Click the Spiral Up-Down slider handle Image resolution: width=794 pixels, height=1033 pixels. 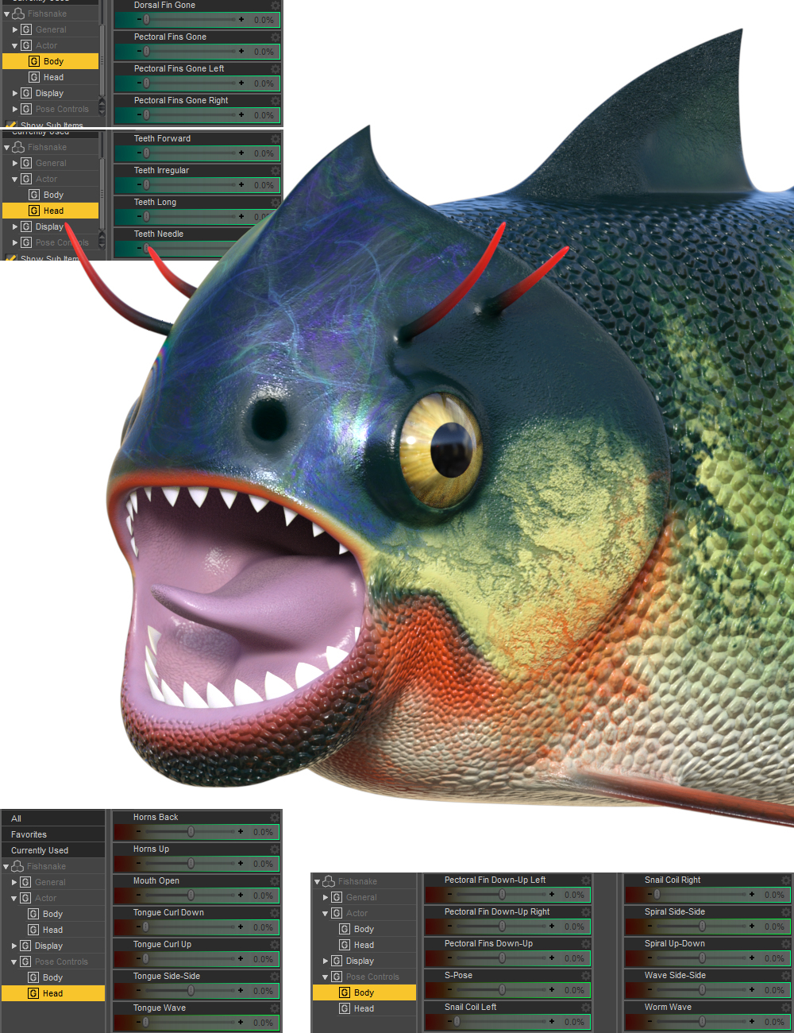pyautogui.click(x=702, y=958)
